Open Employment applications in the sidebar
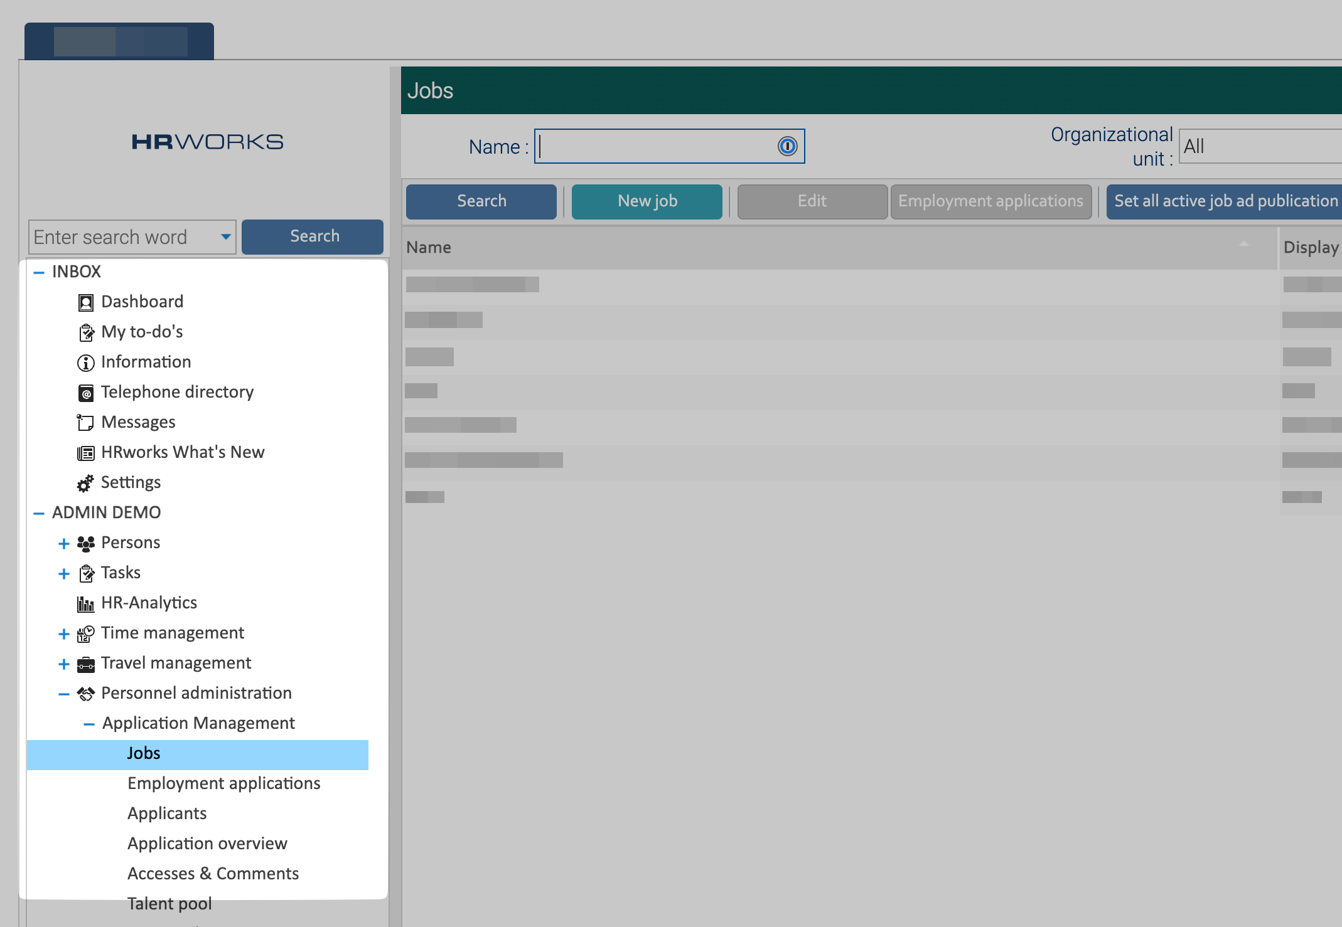 223,783
